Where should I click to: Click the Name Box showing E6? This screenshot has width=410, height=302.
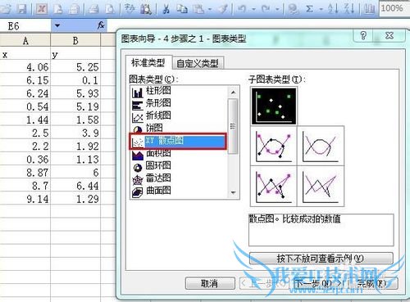pos(25,26)
